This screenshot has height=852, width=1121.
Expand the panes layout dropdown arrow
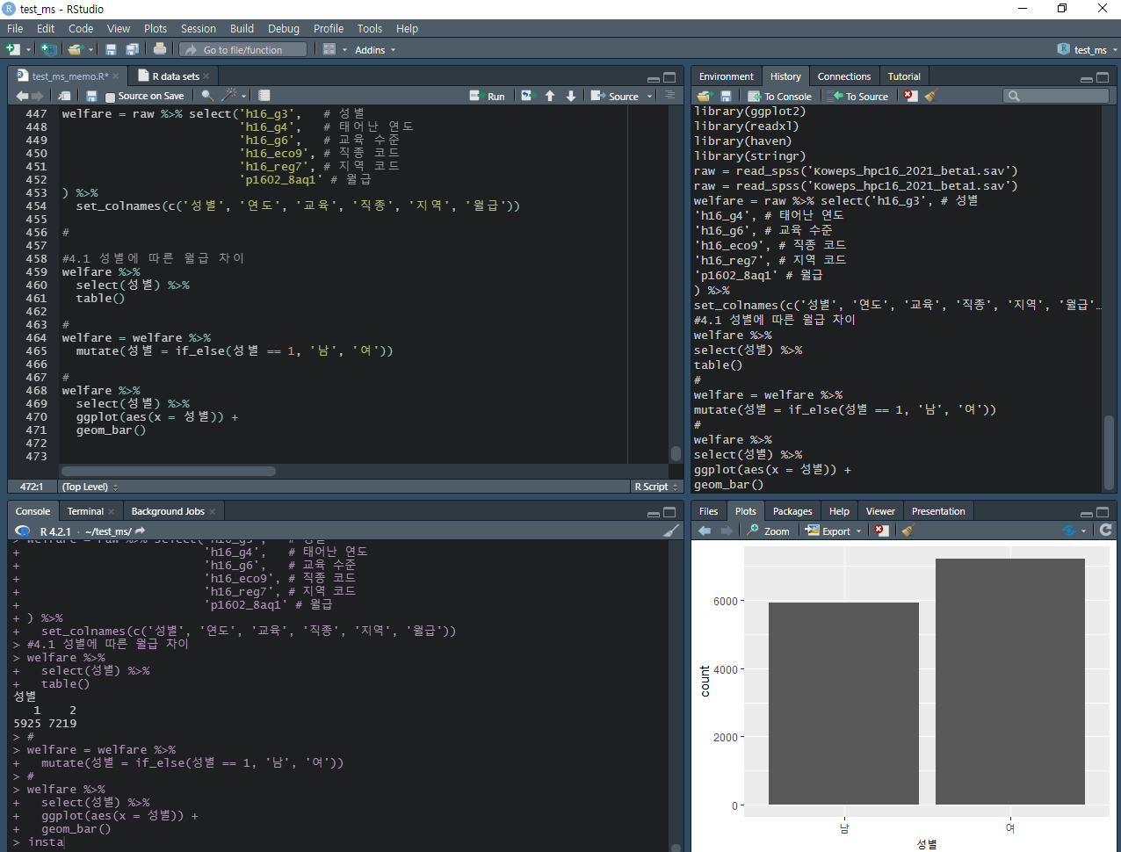point(344,50)
